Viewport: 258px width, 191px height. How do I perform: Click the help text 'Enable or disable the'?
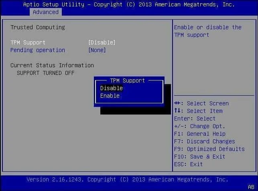(x=208, y=27)
